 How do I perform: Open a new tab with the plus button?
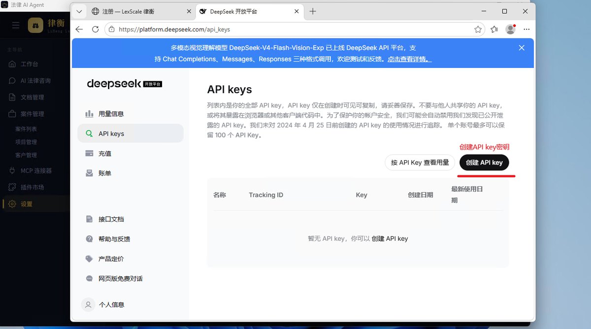pos(313,11)
